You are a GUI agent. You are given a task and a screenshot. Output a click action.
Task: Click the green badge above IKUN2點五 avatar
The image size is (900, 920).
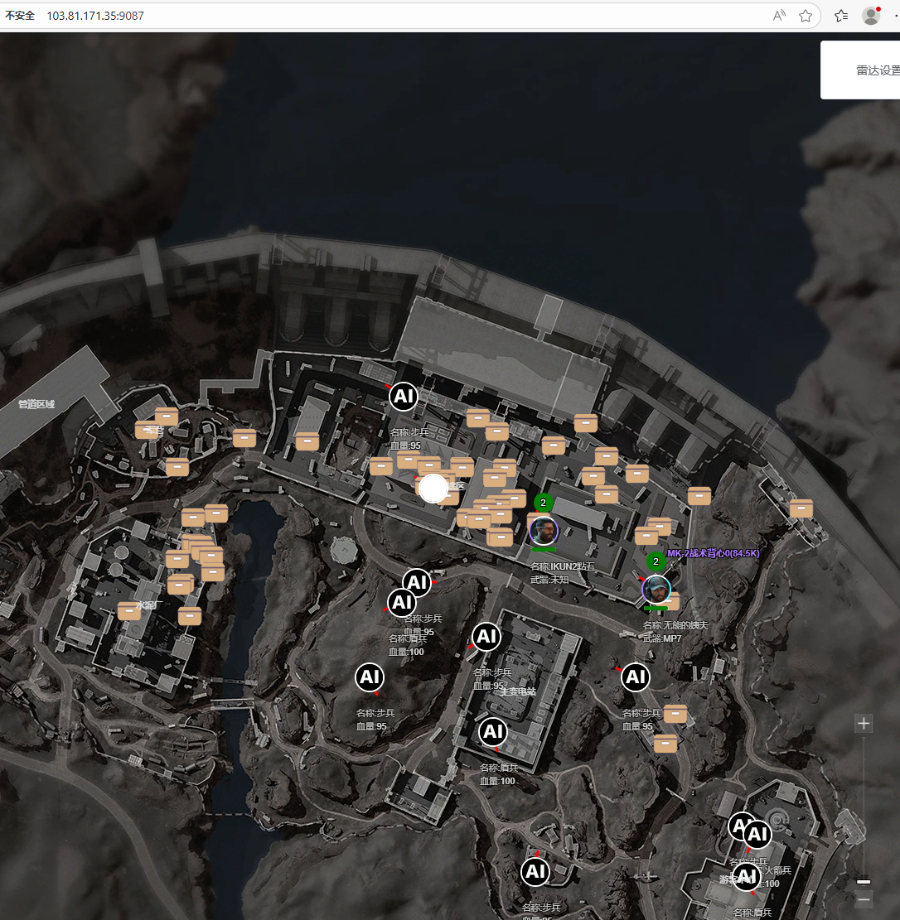click(544, 503)
